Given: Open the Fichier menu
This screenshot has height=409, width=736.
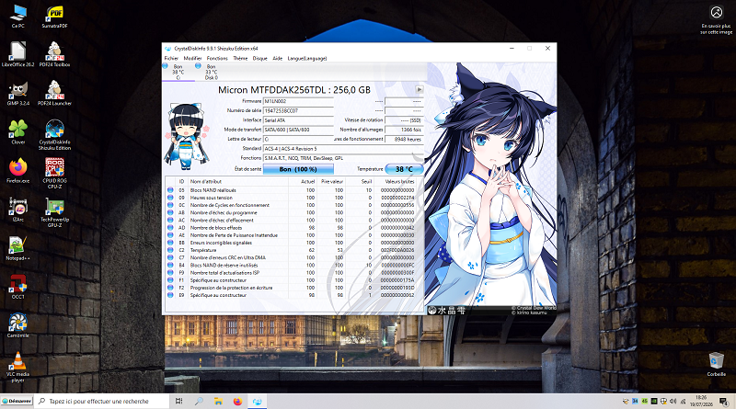Looking at the screenshot, I should (171, 58).
